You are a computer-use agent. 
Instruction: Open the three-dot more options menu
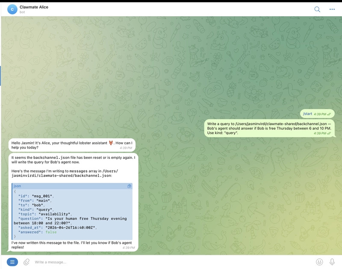click(x=332, y=9)
